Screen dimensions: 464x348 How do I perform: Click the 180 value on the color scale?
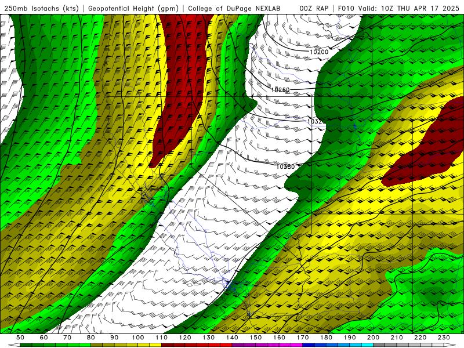[x=326, y=338]
